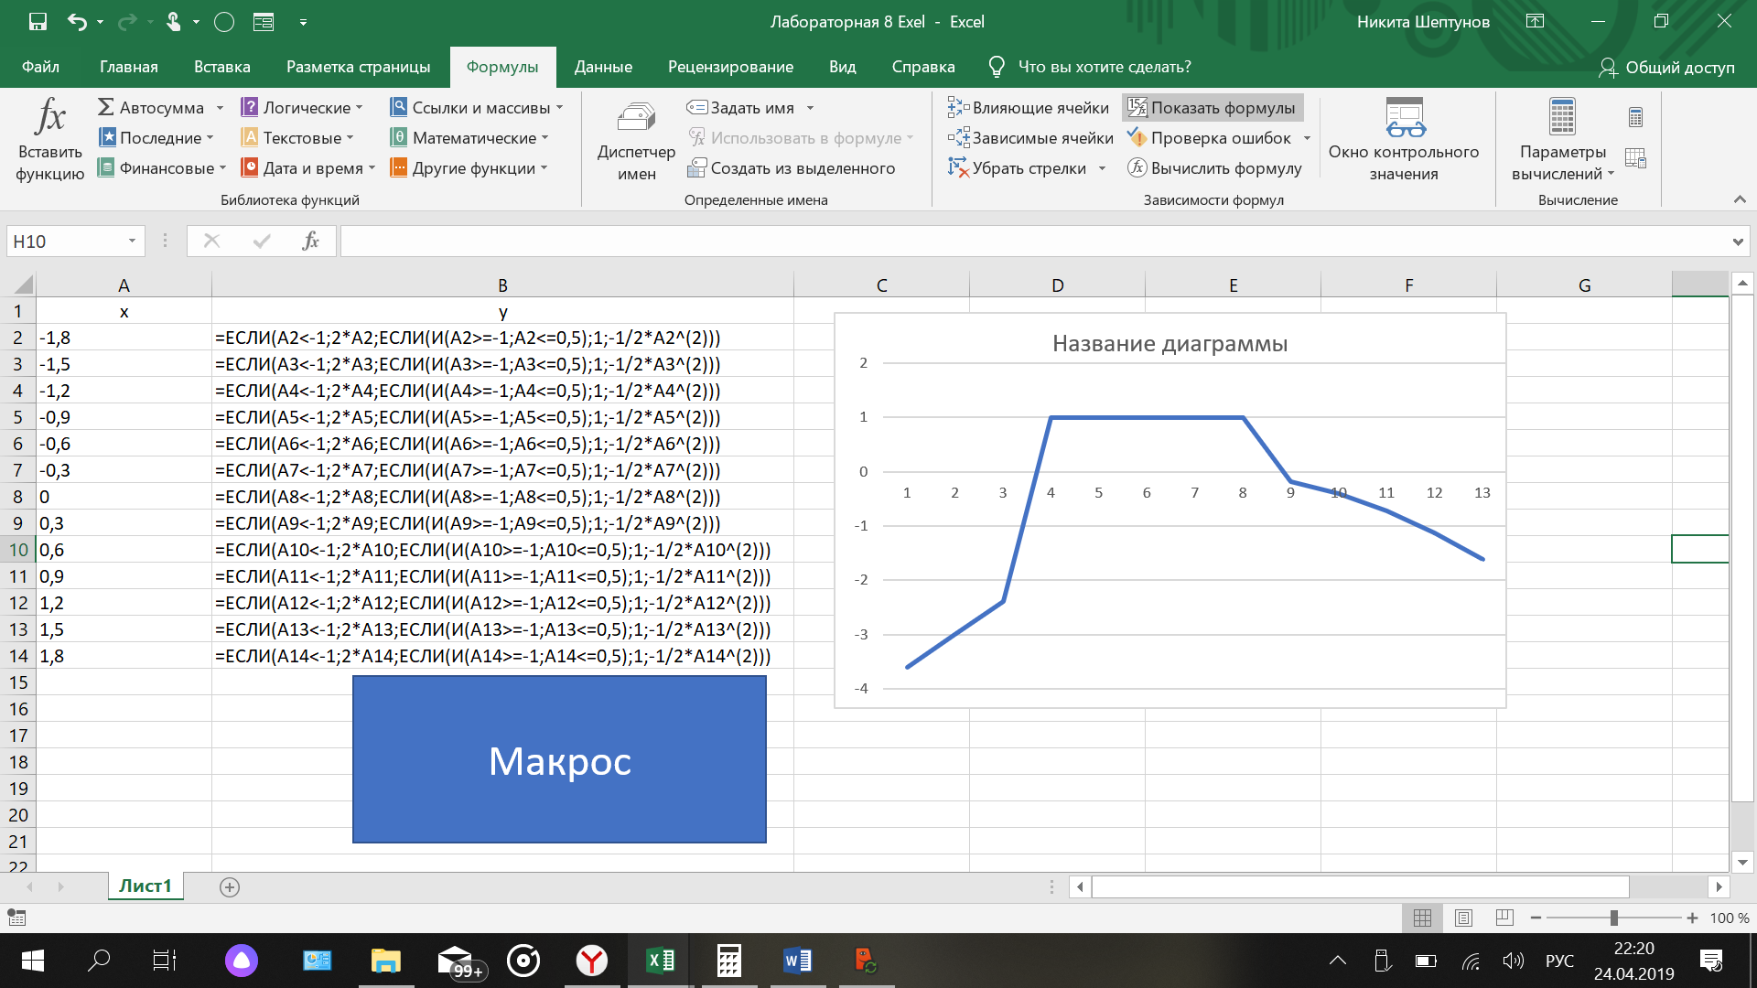The image size is (1757, 988).
Task: Expand Remove Arrows dropdown
Action: (x=1102, y=168)
